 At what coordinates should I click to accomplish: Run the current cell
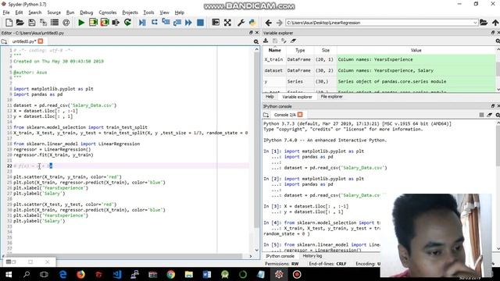pos(93,23)
